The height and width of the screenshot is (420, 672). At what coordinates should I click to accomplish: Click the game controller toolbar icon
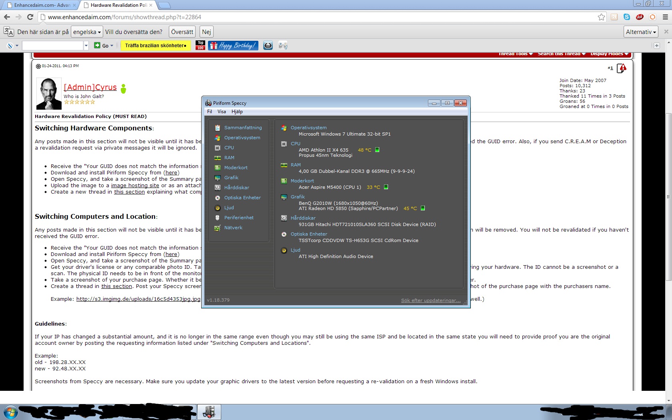click(x=283, y=46)
